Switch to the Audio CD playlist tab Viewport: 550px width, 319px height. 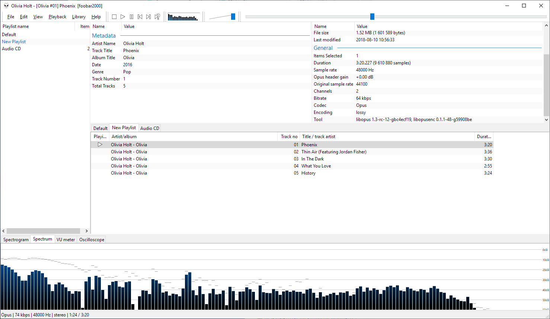click(150, 128)
